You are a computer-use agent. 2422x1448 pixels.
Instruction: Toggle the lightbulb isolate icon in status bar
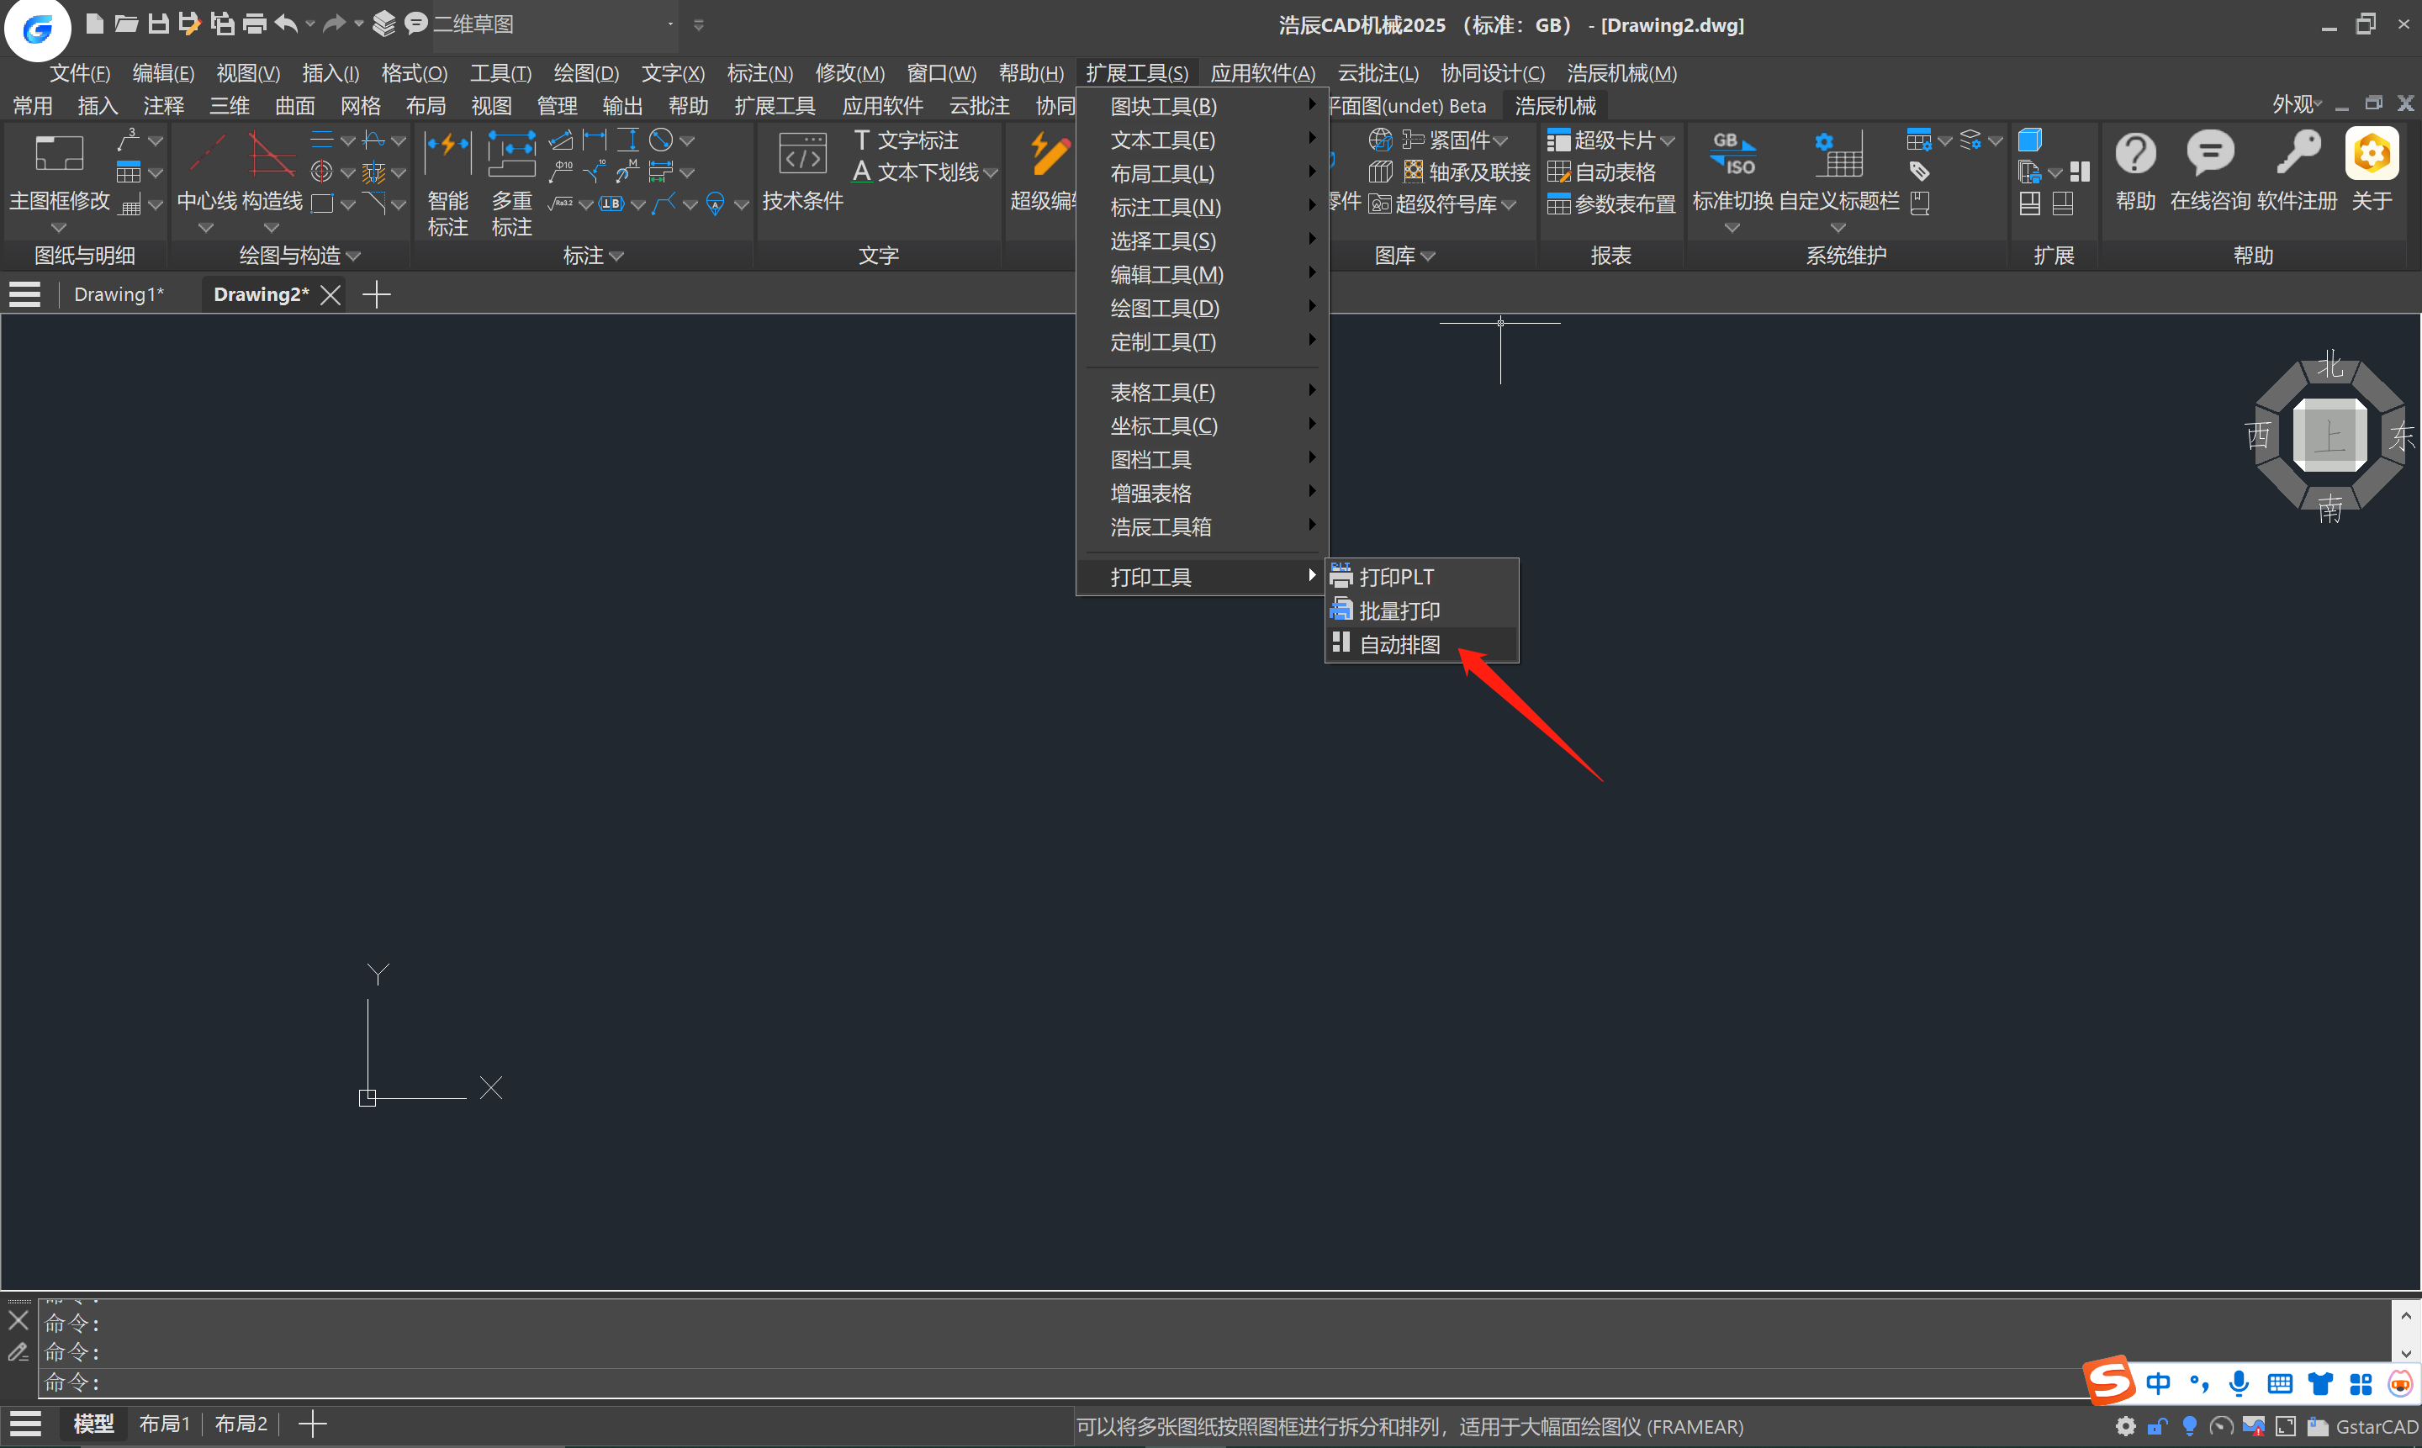coord(2190,1426)
